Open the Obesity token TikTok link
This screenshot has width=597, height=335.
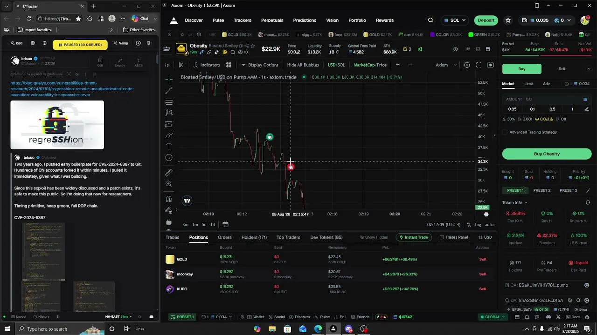pos(216,52)
